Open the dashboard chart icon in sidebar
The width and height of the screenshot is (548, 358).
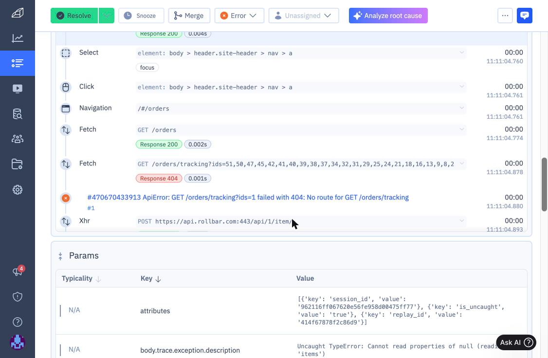[18, 38]
